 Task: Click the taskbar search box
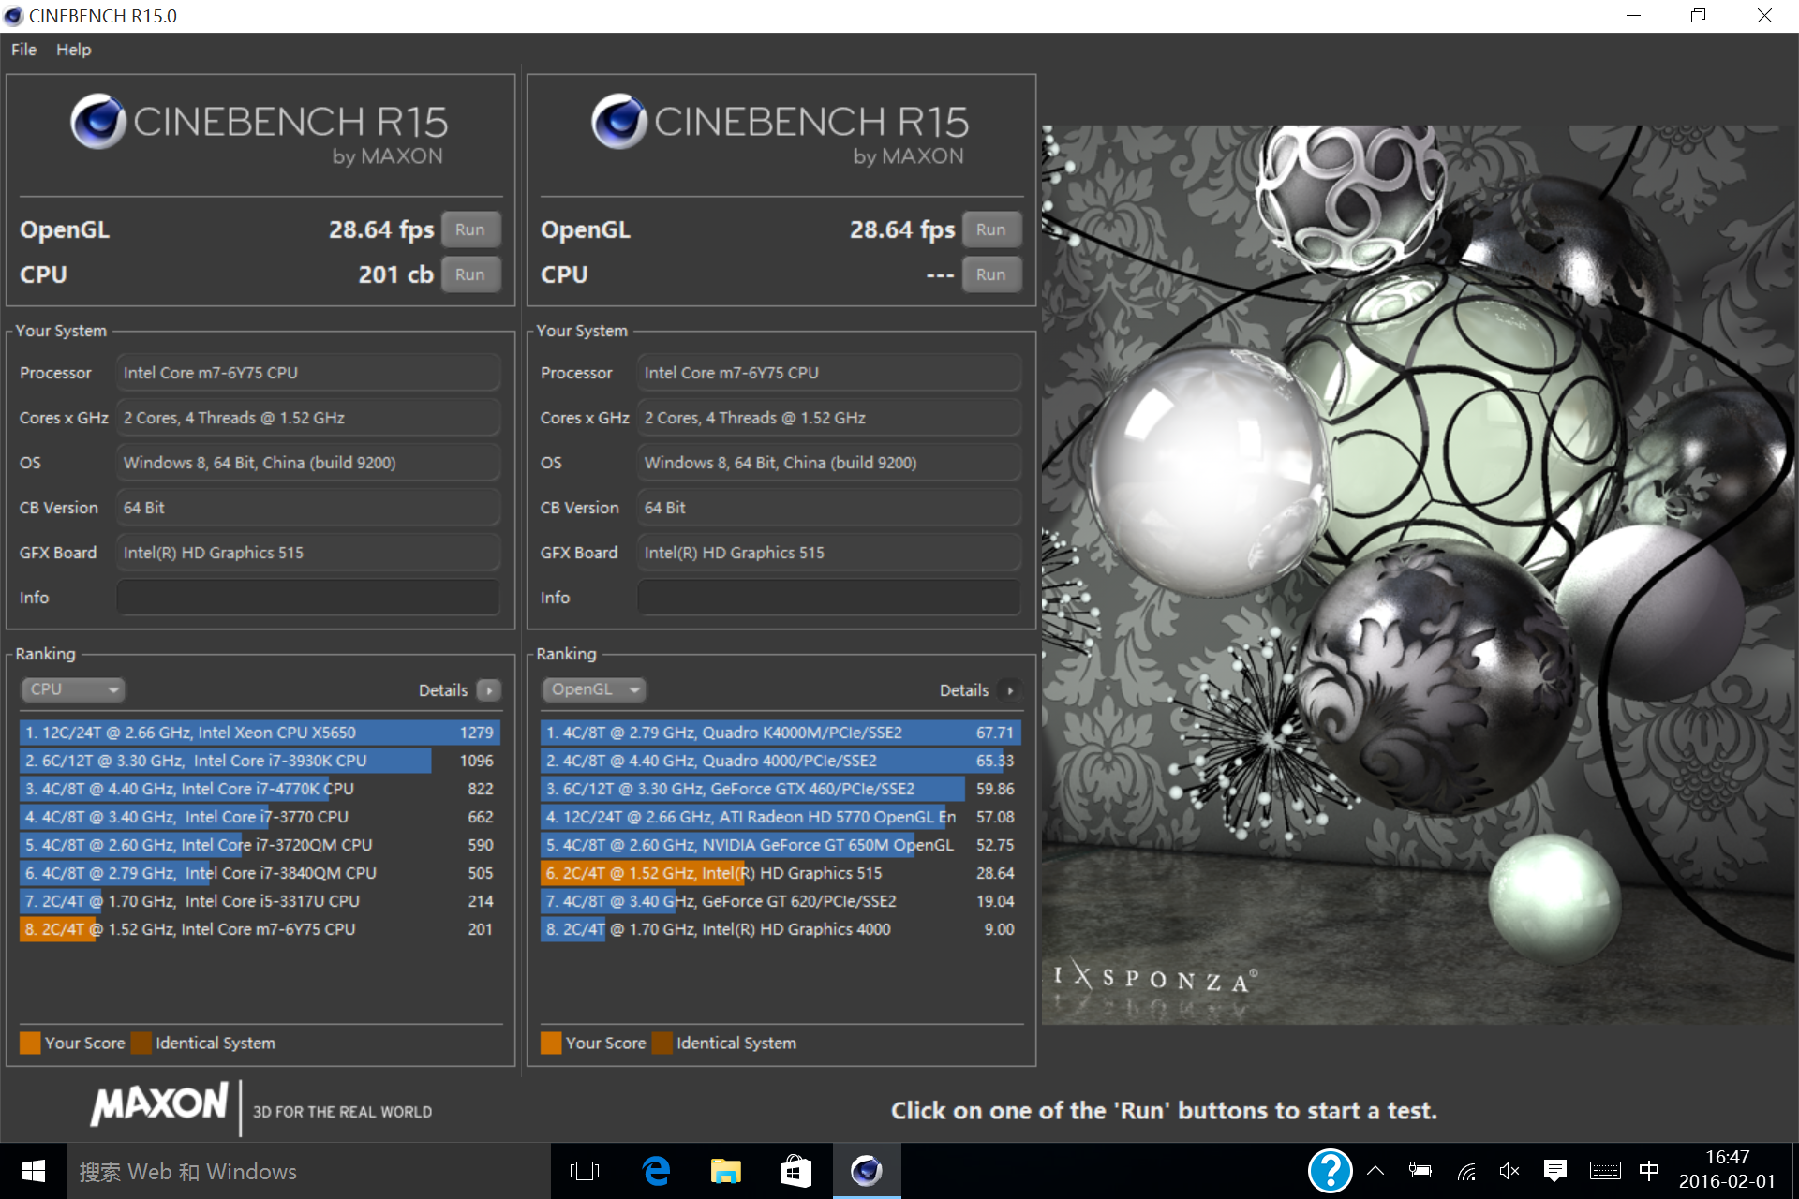309,1171
